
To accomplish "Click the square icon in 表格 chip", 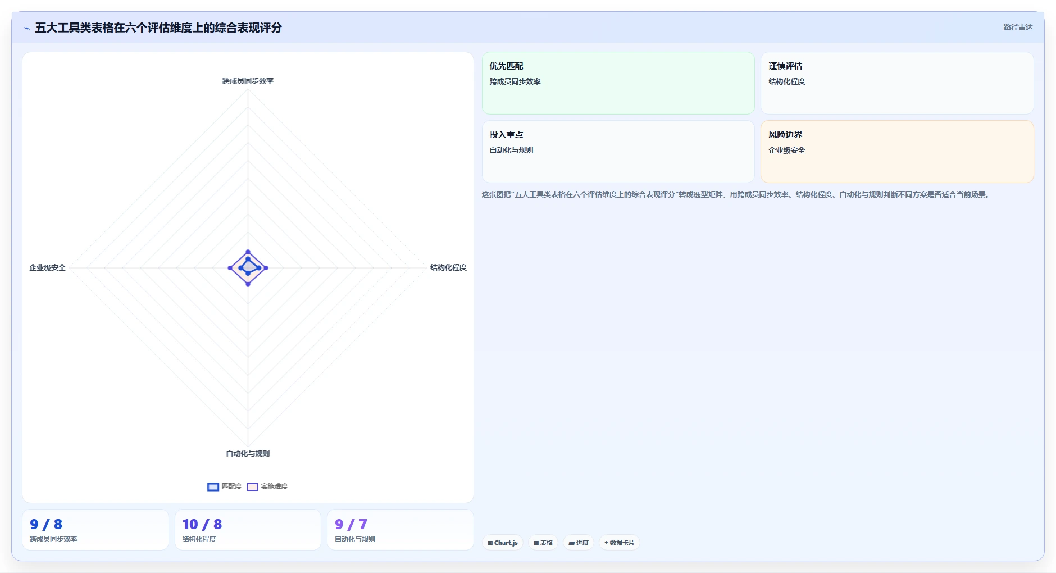I will (x=536, y=543).
